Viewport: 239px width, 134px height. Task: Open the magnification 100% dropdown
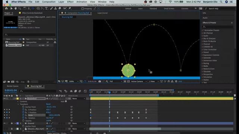point(74,82)
